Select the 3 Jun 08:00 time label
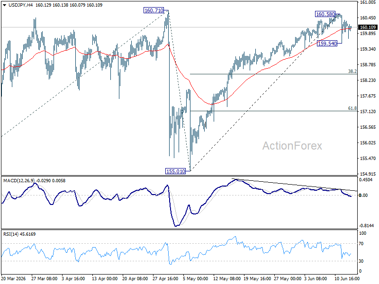Image resolution: width=379 pixels, height=284 pixels. (x=316, y=278)
